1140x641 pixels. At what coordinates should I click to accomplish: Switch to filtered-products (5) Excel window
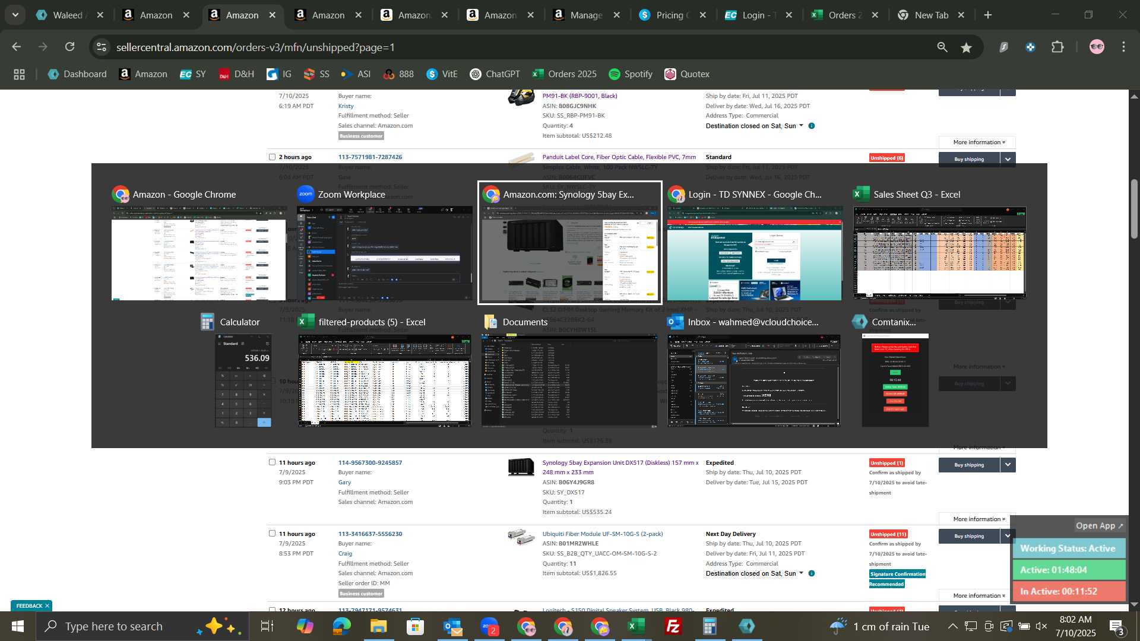384,373
